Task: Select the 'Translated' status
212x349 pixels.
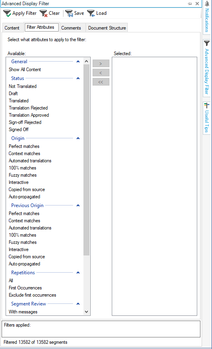Action: [19, 101]
